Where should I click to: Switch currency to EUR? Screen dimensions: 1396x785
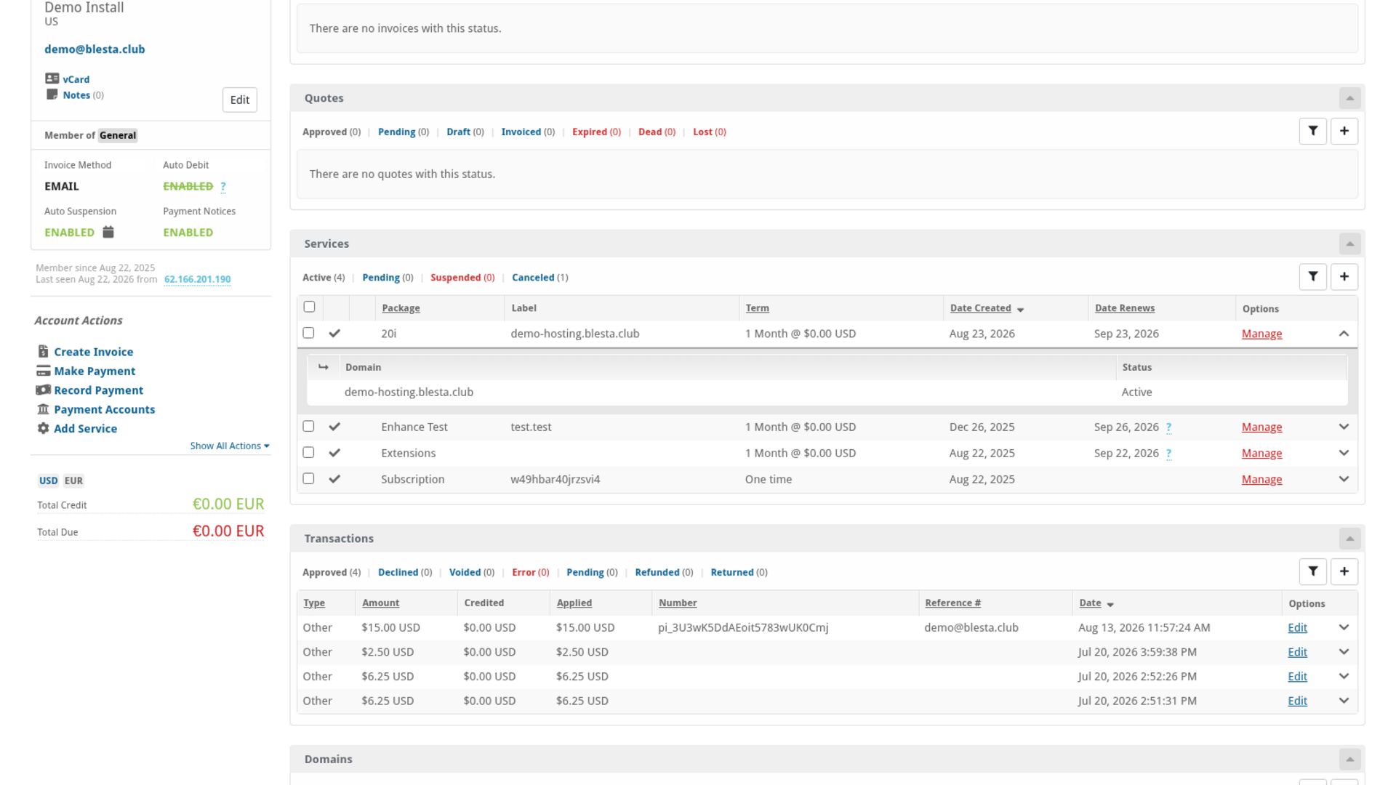tap(73, 480)
